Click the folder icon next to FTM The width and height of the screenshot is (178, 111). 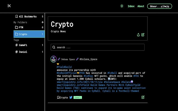[x=17, y=27]
